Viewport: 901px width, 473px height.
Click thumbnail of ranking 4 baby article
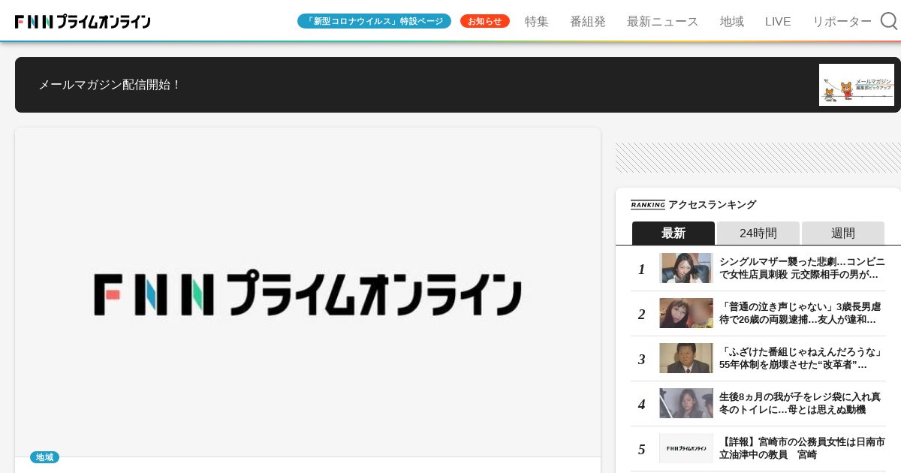pos(686,403)
